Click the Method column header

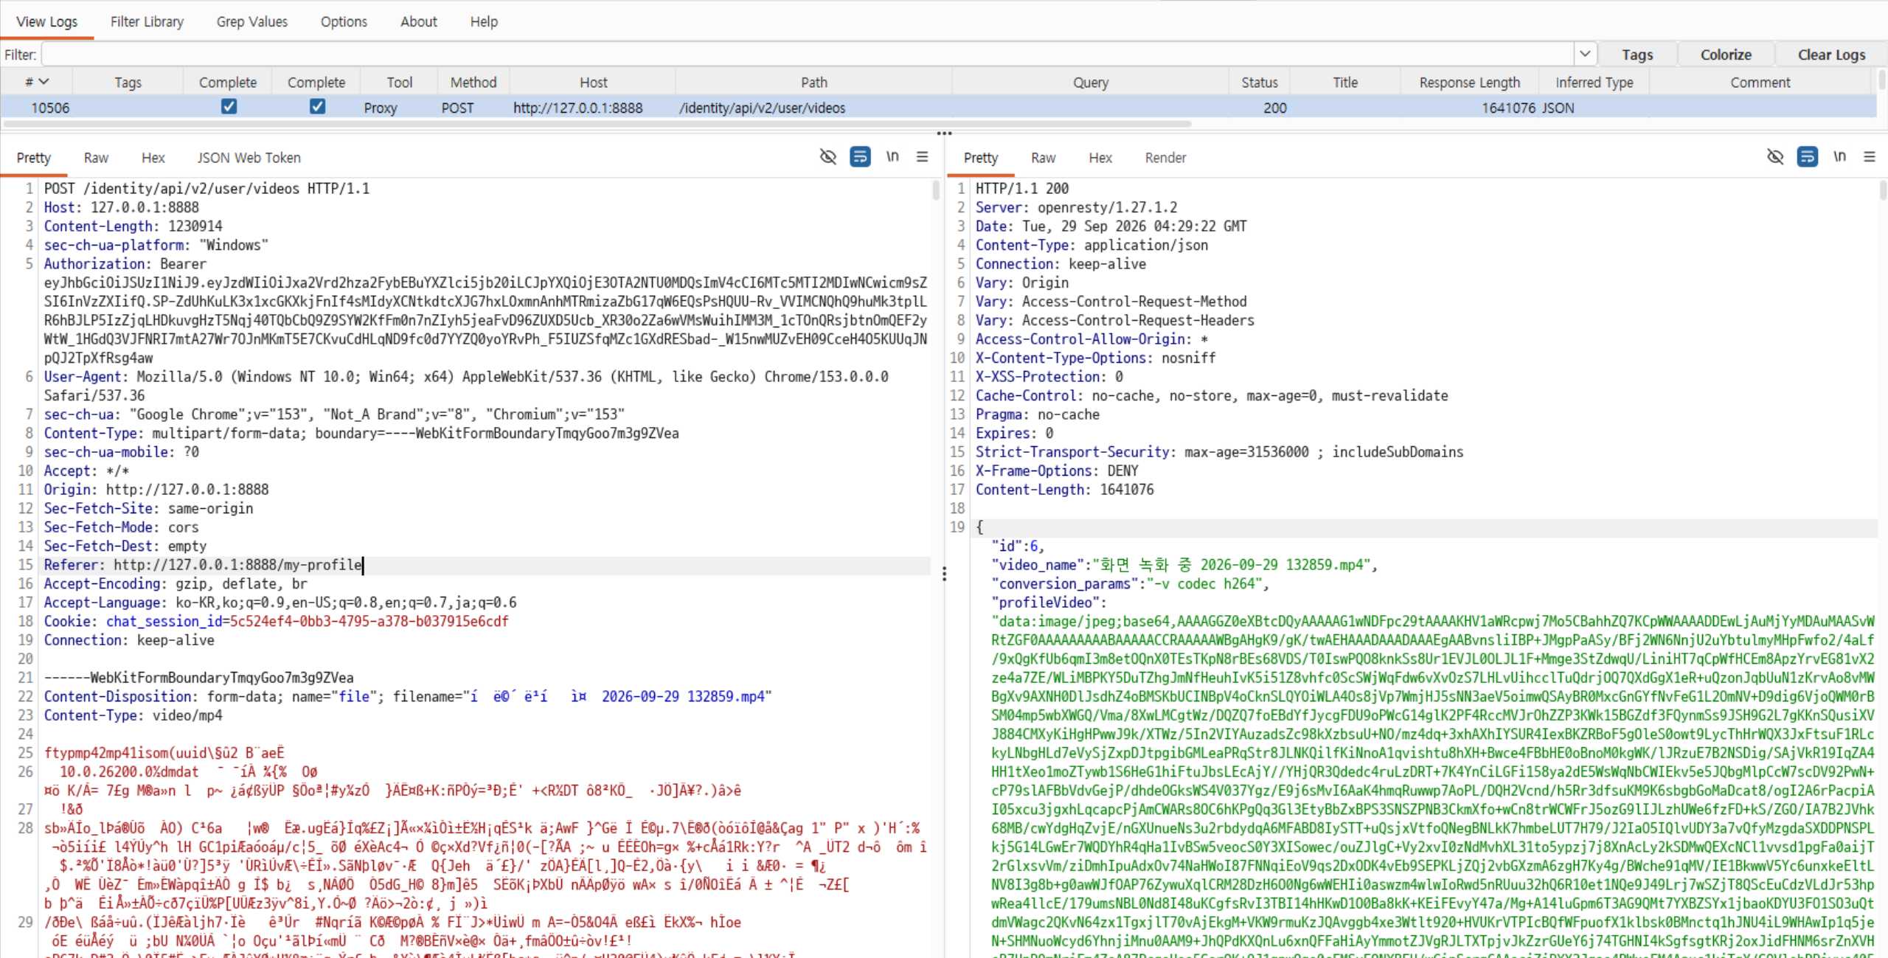click(x=473, y=82)
